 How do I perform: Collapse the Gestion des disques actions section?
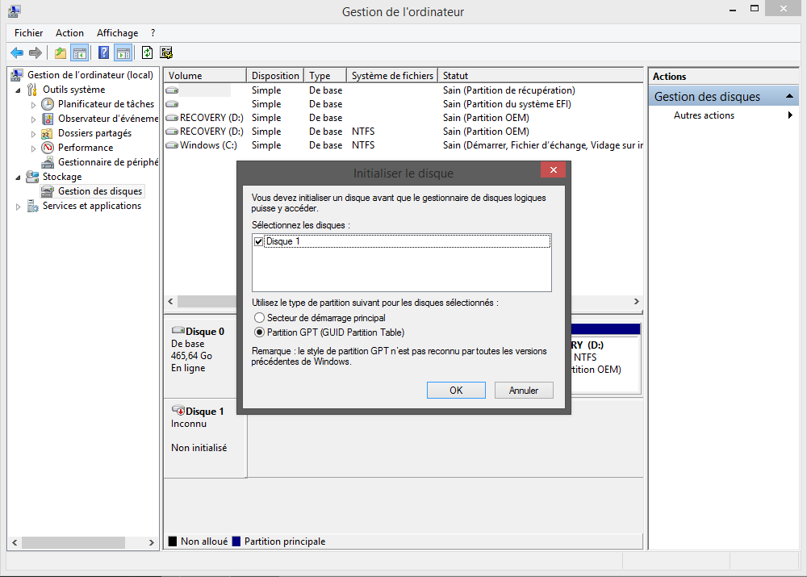[789, 96]
